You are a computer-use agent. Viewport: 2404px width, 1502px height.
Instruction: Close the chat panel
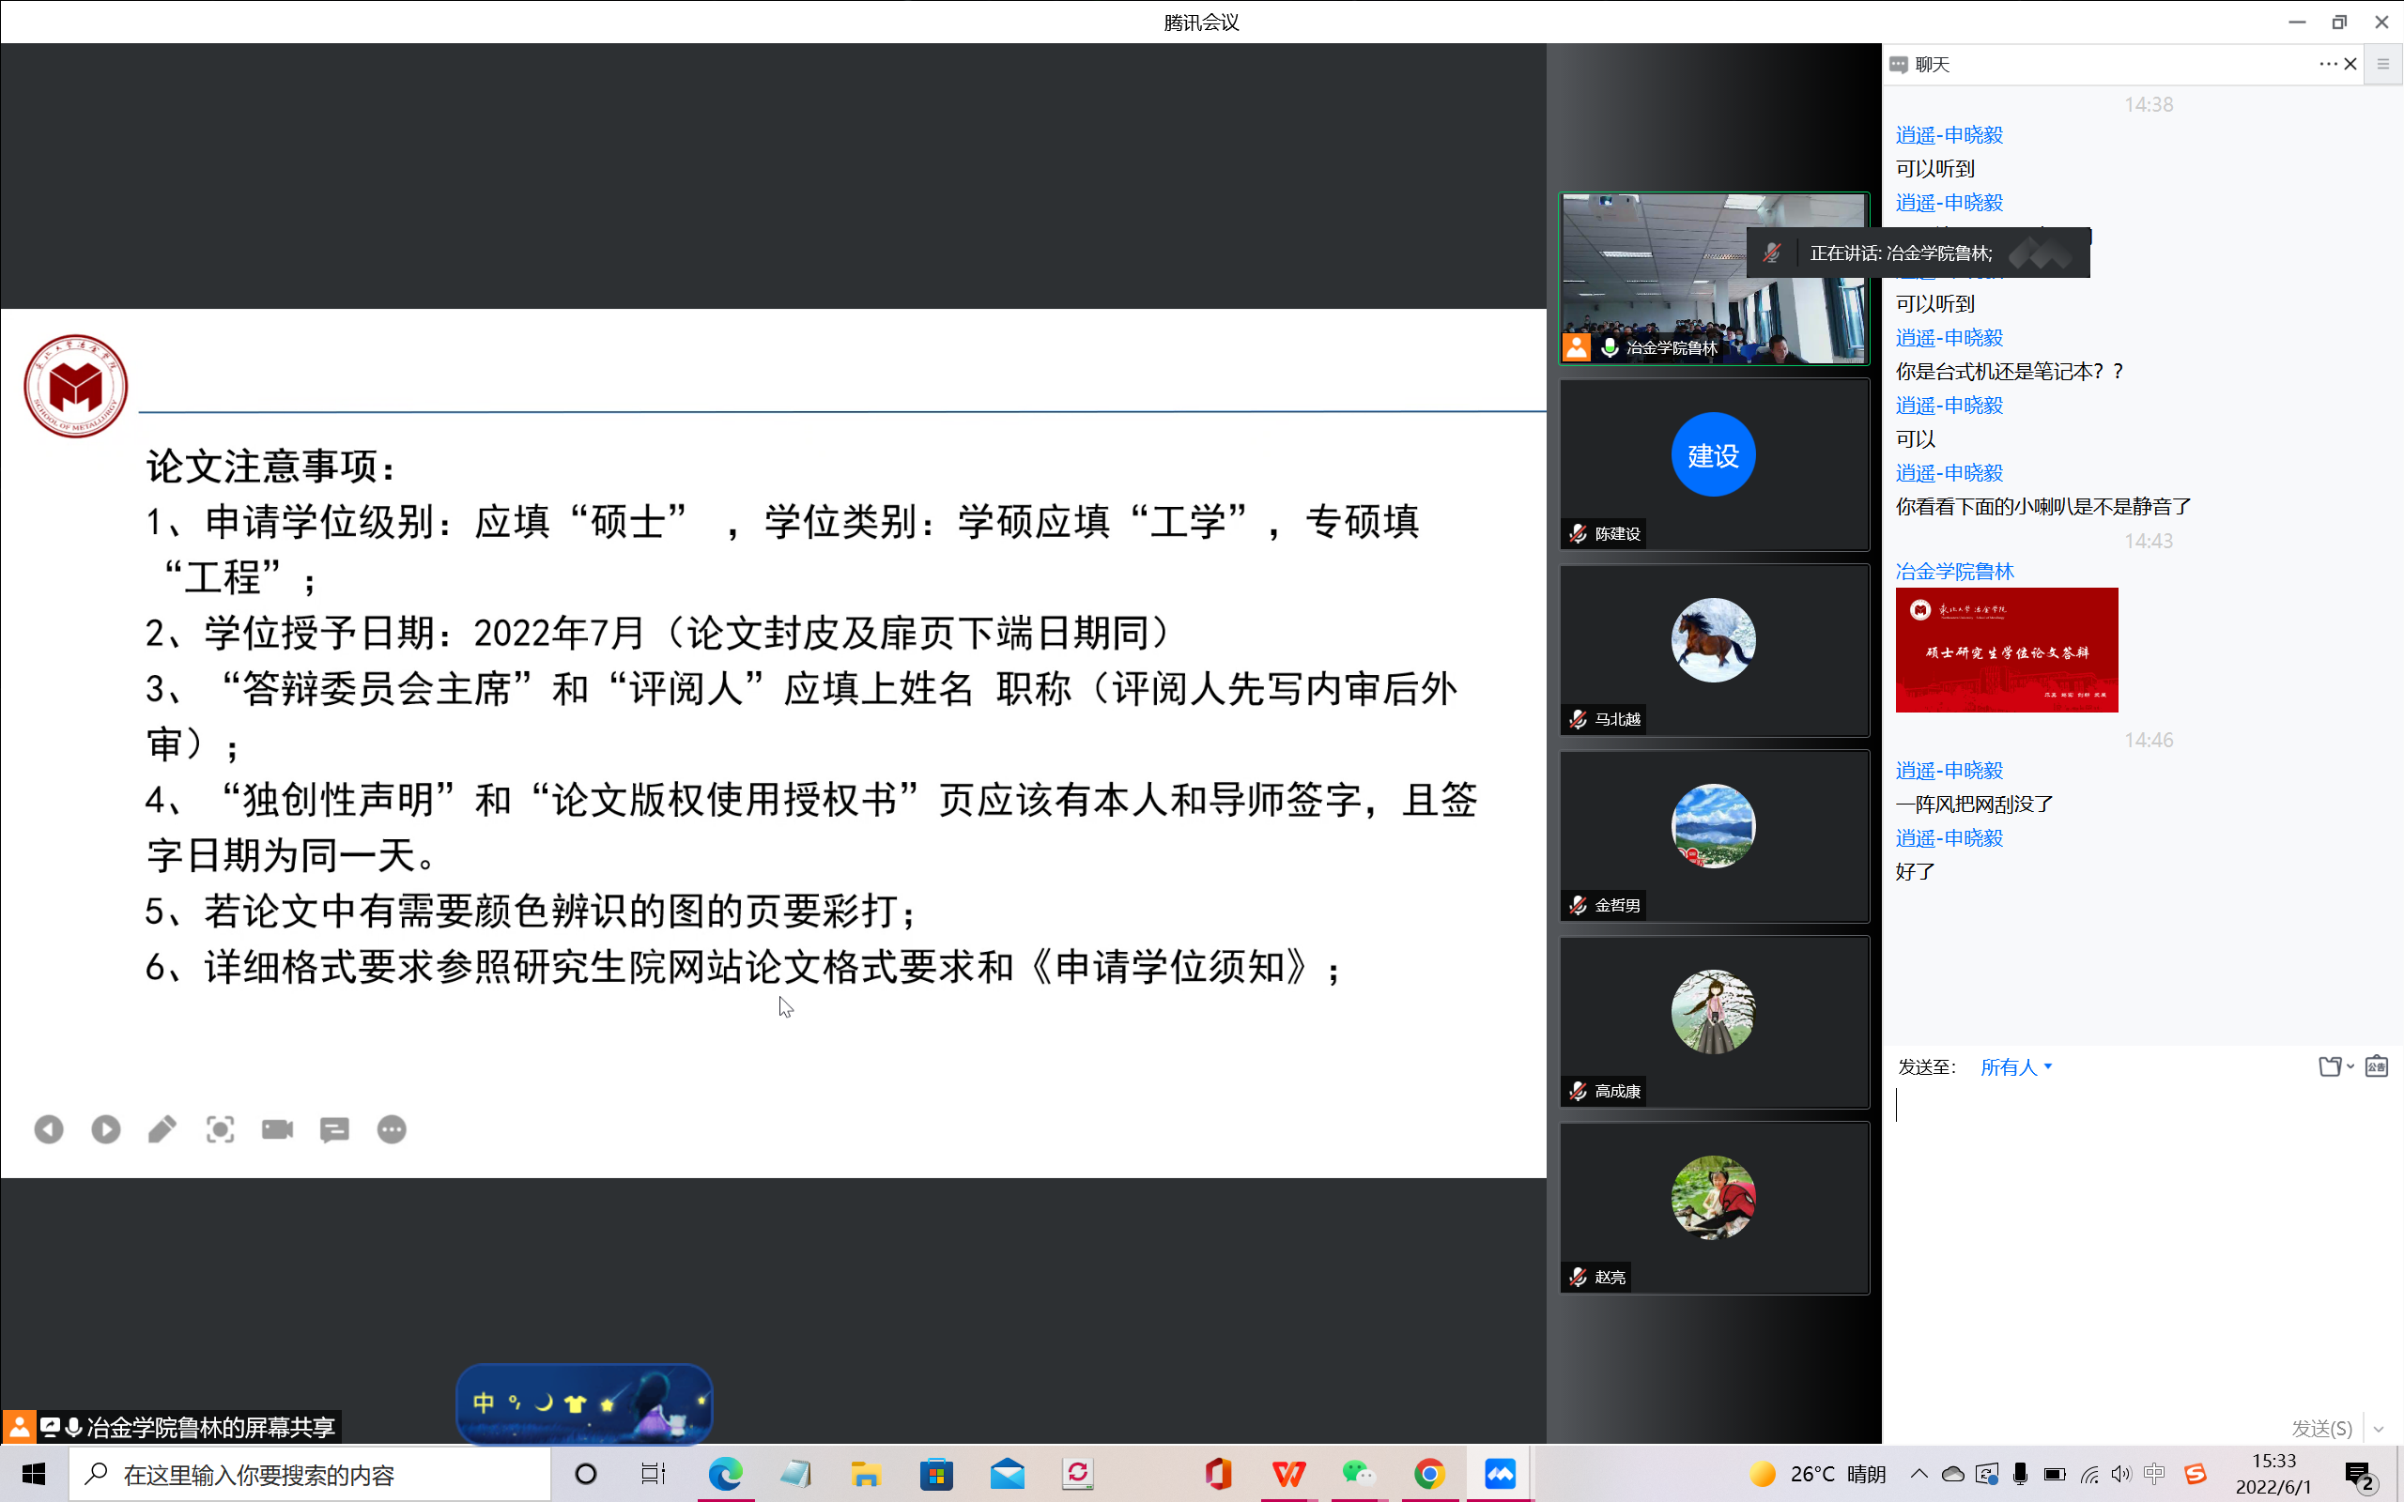(x=2350, y=65)
